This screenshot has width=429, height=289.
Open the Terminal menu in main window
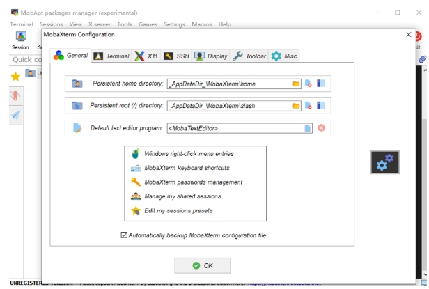point(22,24)
